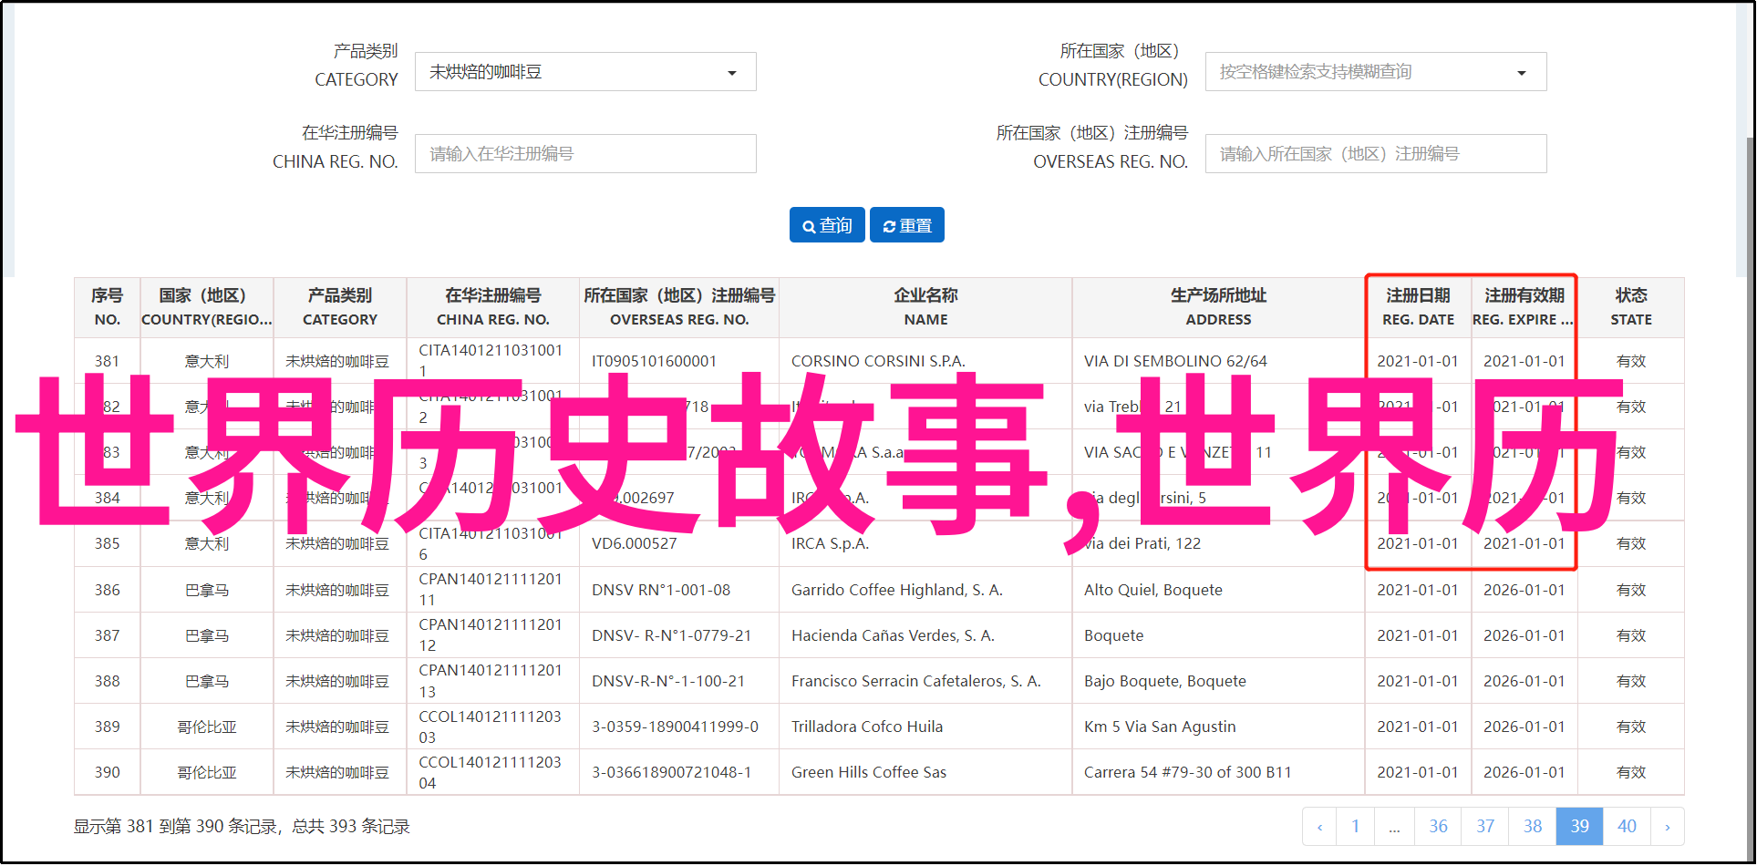
Task: Click Carrera 54 #79-30 of 300 B11
Action: coord(1188,773)
